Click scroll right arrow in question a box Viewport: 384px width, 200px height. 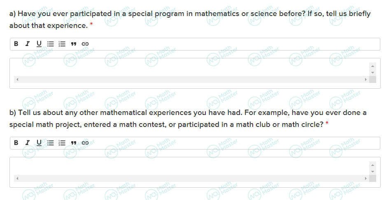coord(365,79)
